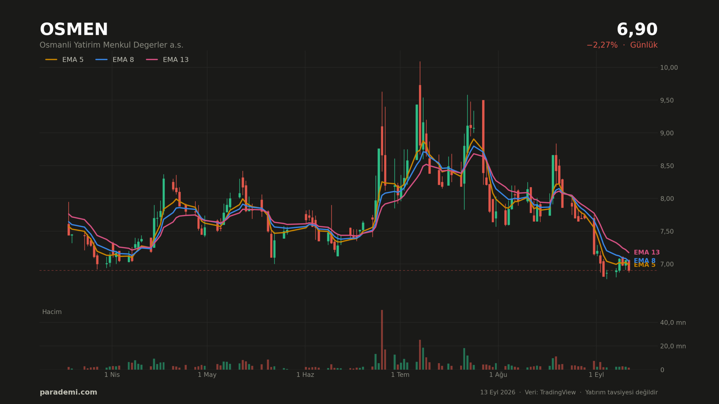Click the 0 volume axis label
This screenshot has height=404, width=719.
[662, 370]
